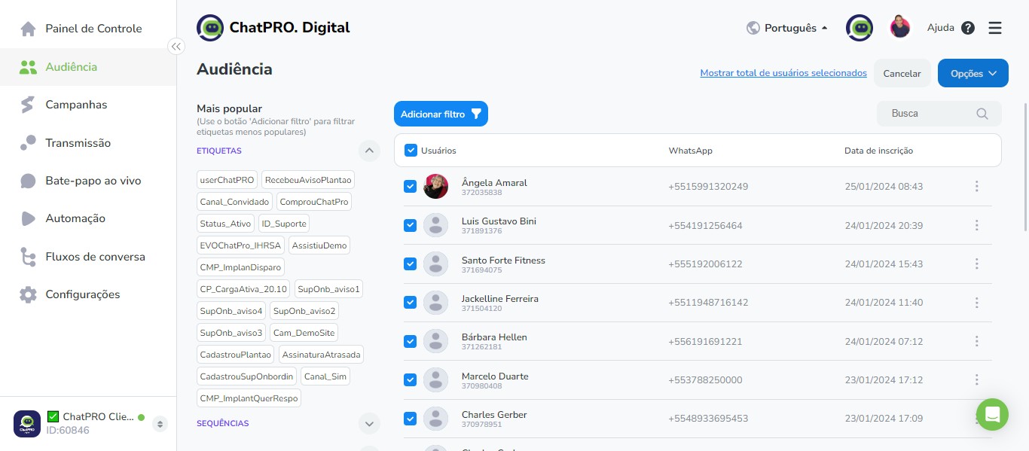Click the Automação sidebar icon
The image size is (1029, 451).
[x=28, y=218]
